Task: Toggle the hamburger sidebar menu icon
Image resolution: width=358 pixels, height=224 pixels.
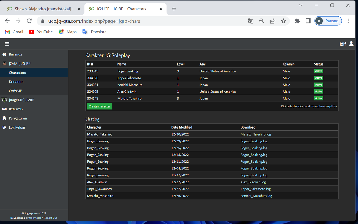Action: 7,44
